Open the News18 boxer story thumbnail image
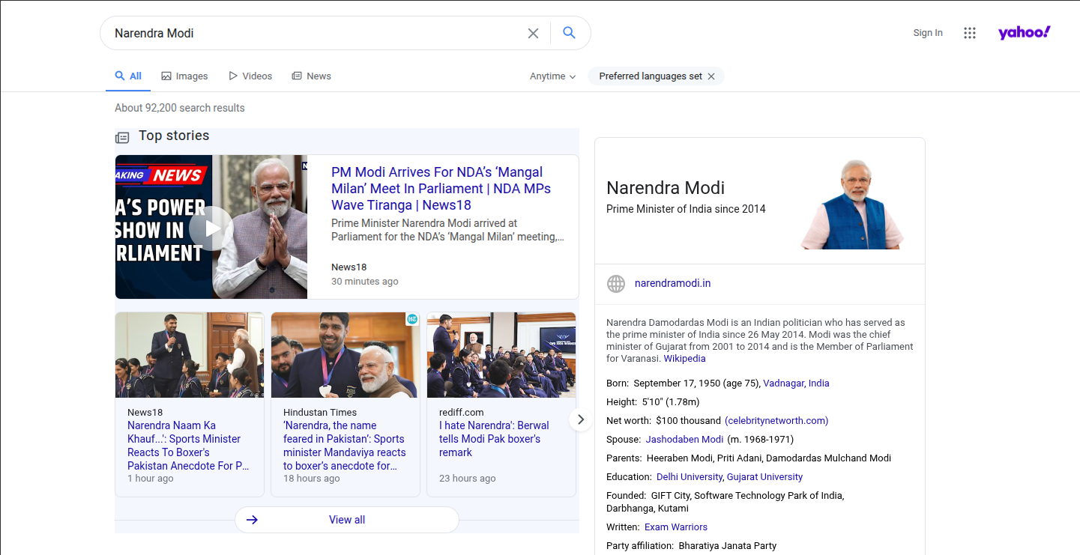Viewport: 1080px width, 555px height. 190,355
